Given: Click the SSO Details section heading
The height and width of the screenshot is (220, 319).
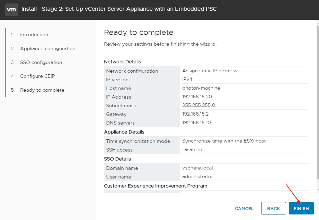Looking at the screenshot, I should 117,159.
